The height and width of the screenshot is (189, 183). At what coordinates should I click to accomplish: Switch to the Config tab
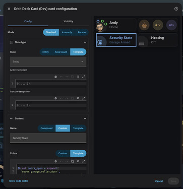pos(28,21)
